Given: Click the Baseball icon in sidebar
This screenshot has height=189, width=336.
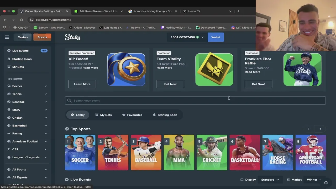Looking at the screenshot, I should tap(9, 102).
